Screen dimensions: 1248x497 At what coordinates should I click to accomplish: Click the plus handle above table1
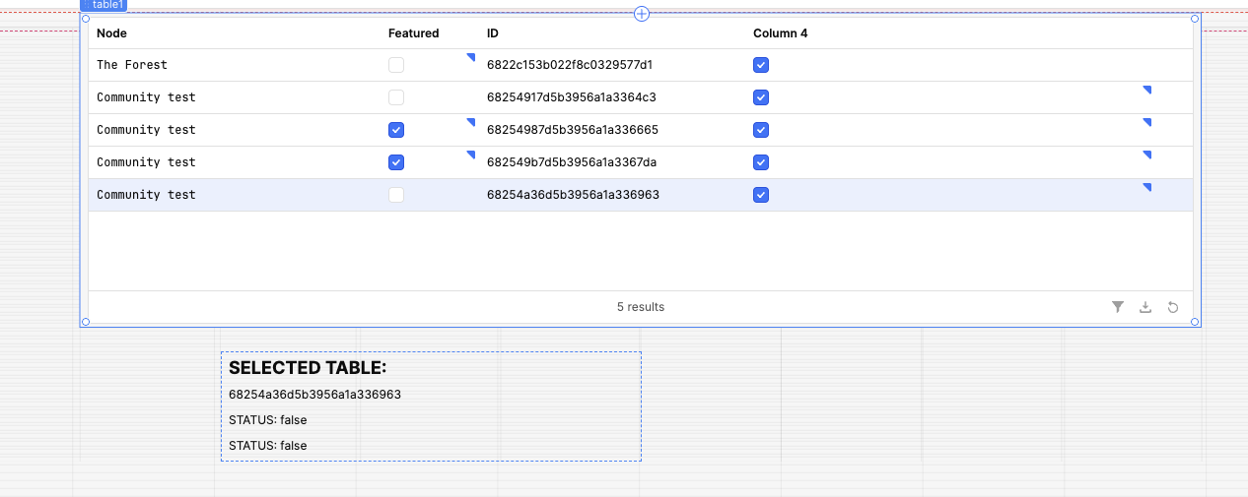pyautogui.click(x=642, y=14)
